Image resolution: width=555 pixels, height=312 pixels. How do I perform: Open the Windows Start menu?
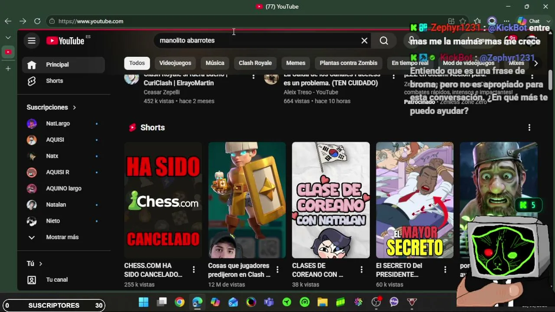[x=144, y=302]
